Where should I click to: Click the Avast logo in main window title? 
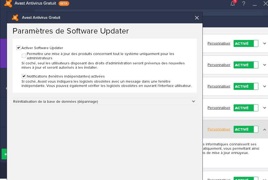(8, 3)
